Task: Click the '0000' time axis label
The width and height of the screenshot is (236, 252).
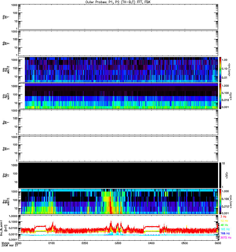Action: pos(18,243)
